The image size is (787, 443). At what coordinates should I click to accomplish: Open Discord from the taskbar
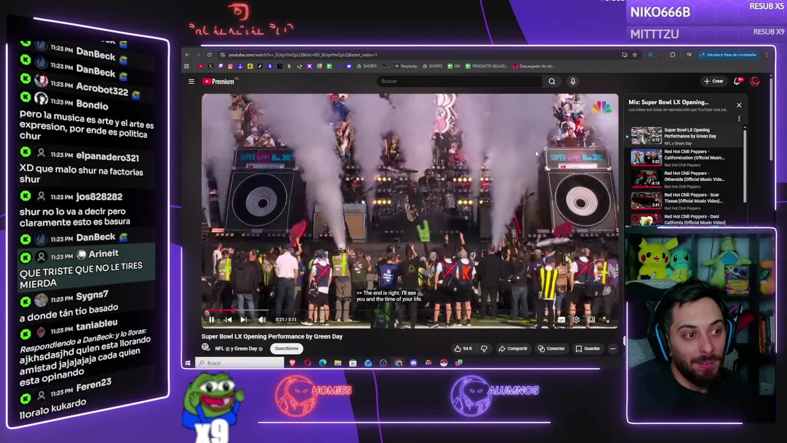[x=413, y=363]
